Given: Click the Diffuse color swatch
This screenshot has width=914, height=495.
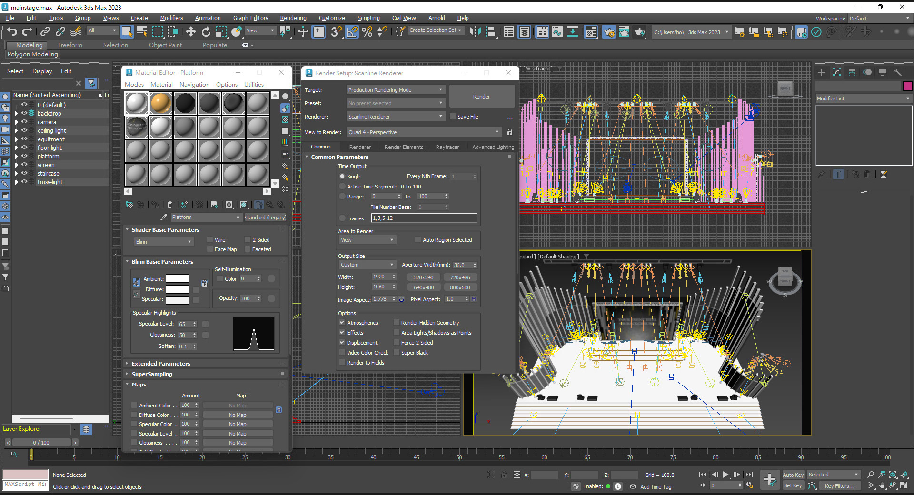Looking at the screenshot, I should (x=177, y=289).
